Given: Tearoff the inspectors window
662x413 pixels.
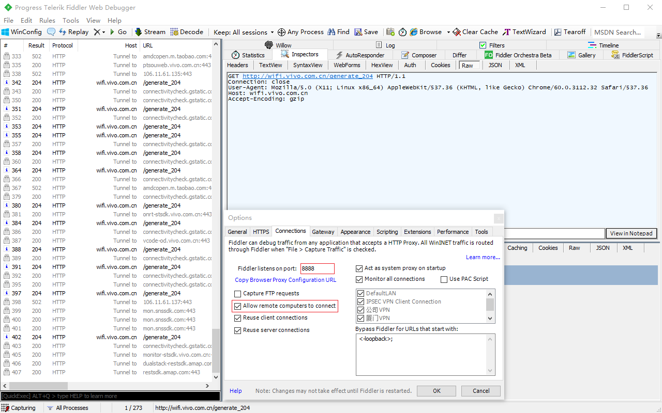Looking at the screenshot, I should pos(570,32).
